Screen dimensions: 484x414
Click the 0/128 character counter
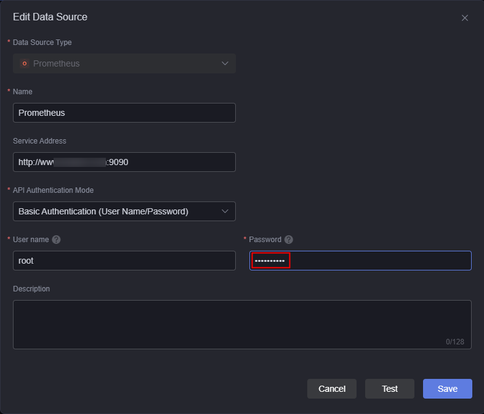coord(454,342)
